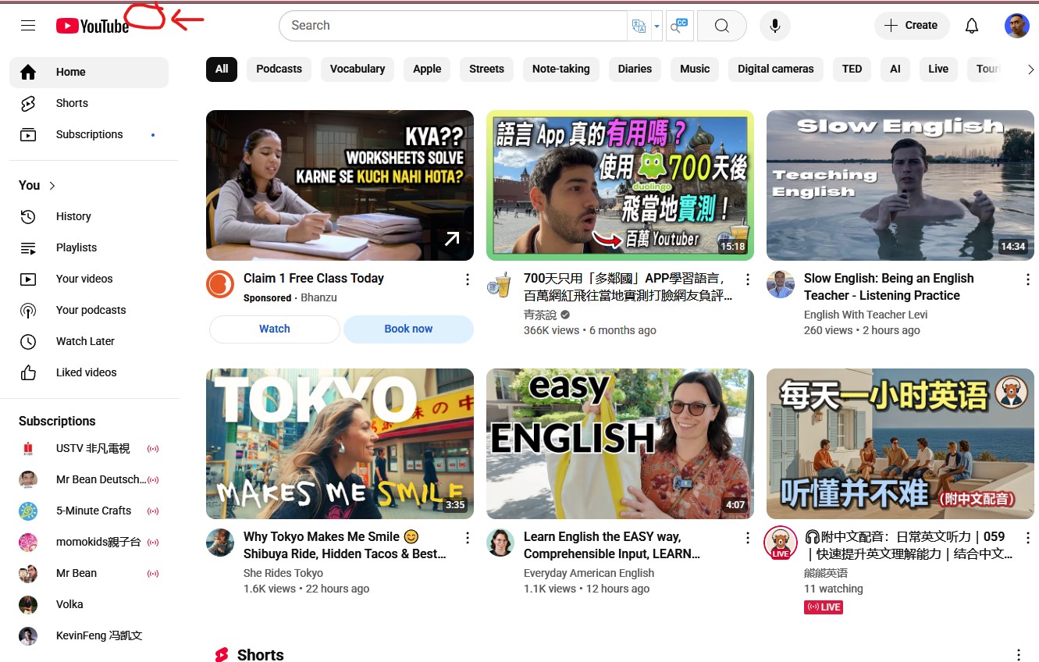
Task: Expand the You section chevron
Action: coord(52,186)
